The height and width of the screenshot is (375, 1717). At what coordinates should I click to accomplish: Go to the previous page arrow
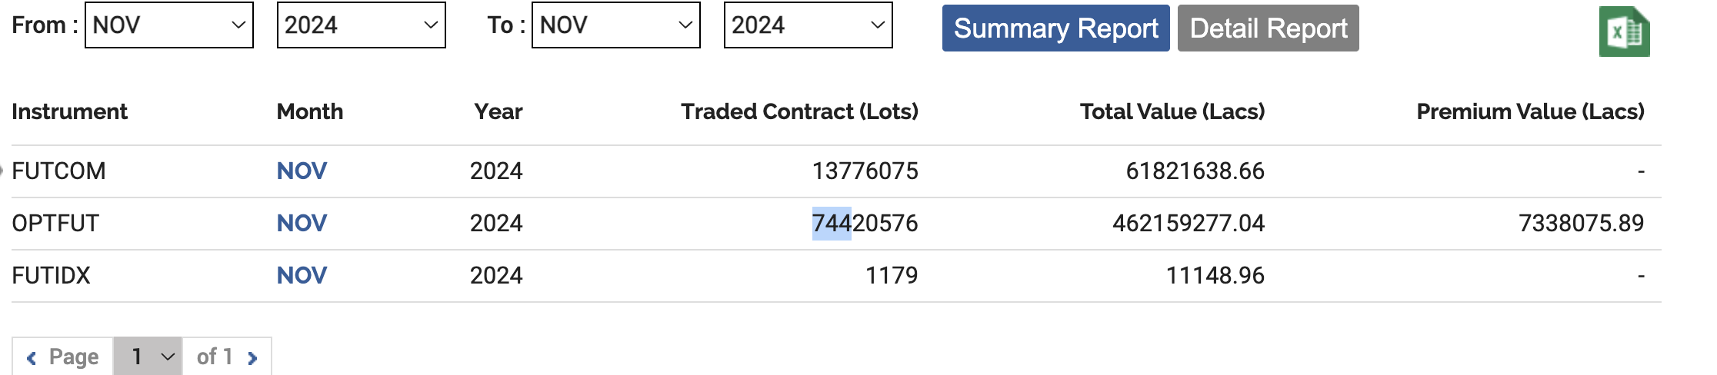coord(32,357)
